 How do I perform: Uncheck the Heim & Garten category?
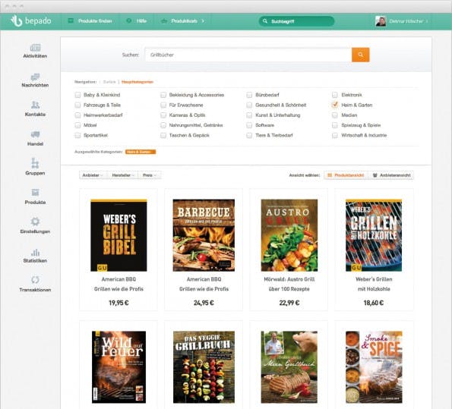click(335, 105)
